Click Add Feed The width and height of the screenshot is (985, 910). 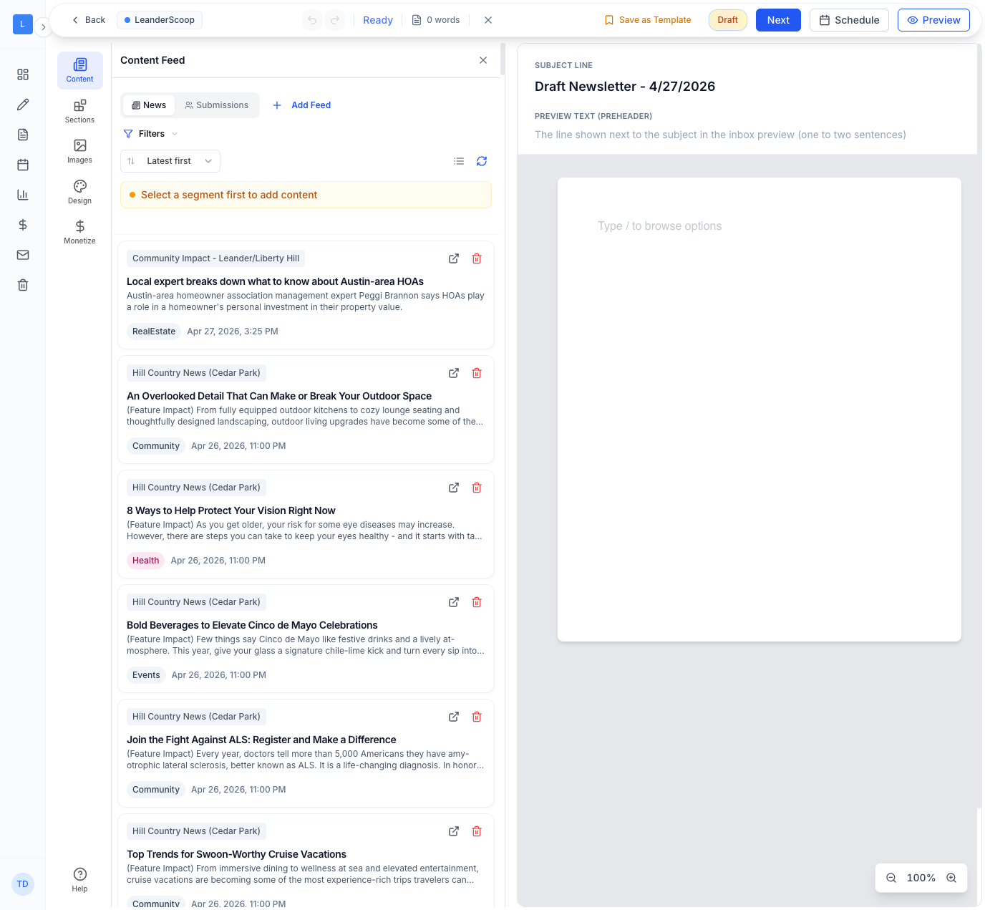tap(301, 105)
